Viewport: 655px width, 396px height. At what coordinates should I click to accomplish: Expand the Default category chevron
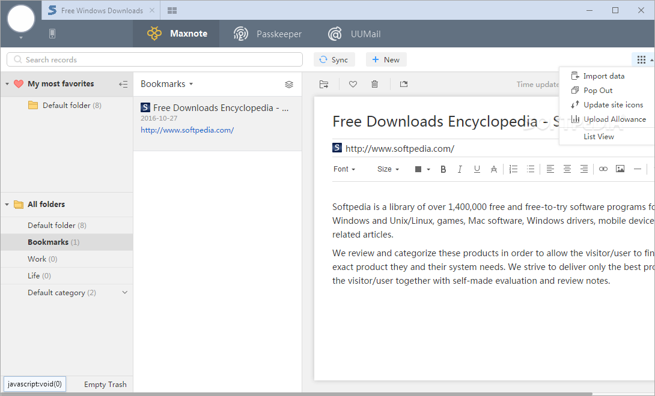[124, 293]
